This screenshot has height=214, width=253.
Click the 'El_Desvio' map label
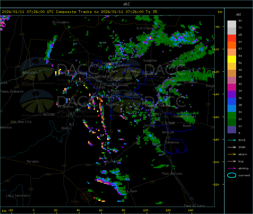coord(66,107)
